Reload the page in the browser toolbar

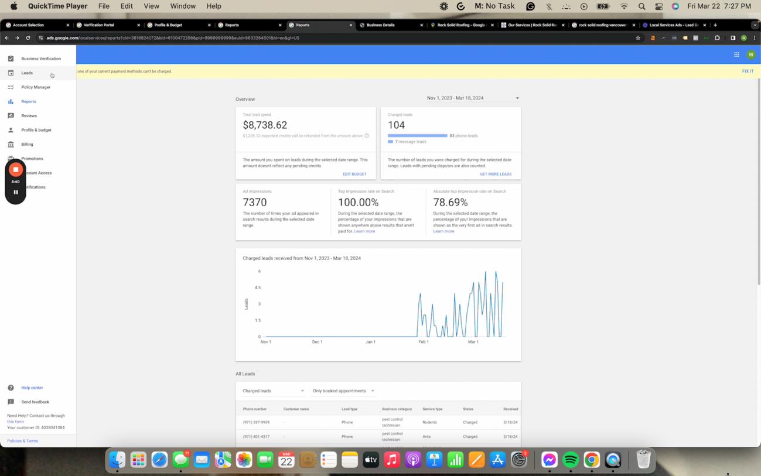pyautogui.click(x=28, y=38)
